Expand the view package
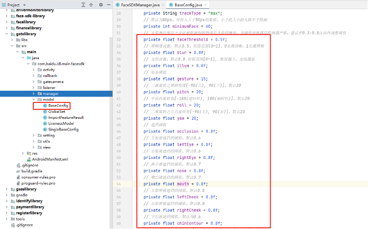The width and height of the screenshot is (368, 229). [34, 147]
